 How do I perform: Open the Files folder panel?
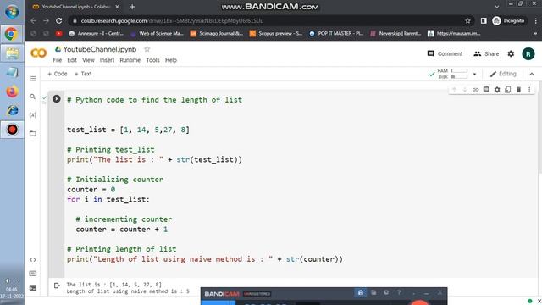click(x=33, y=134)
